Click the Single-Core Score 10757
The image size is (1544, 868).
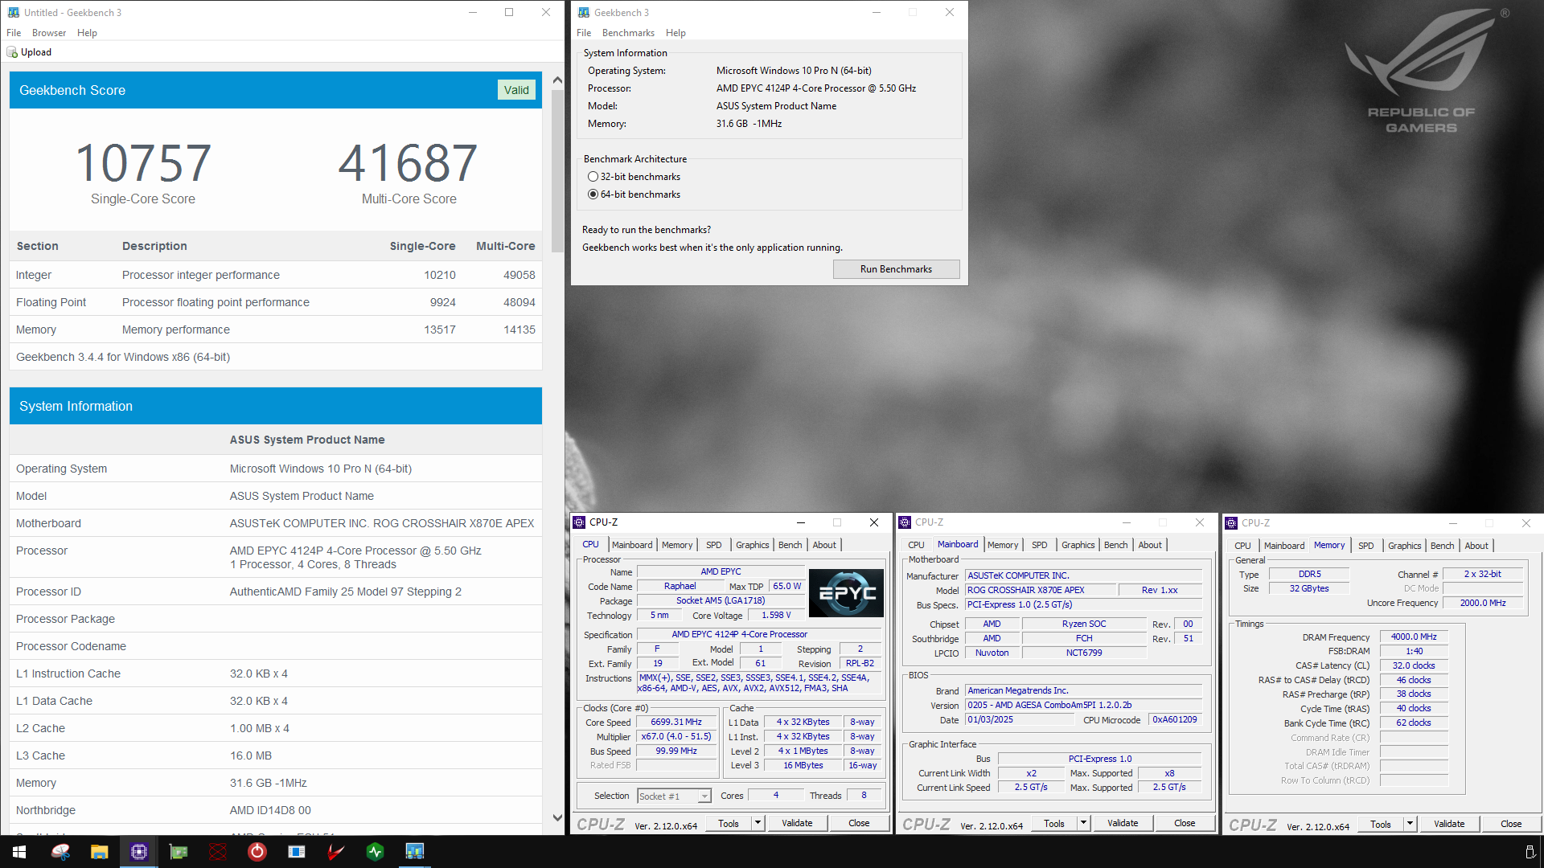pyautogui.click(x=143, y=162)
